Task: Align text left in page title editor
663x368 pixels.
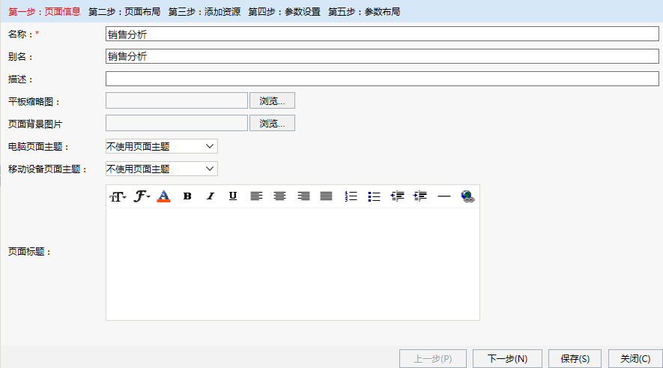Action: (x=256, y=196)
